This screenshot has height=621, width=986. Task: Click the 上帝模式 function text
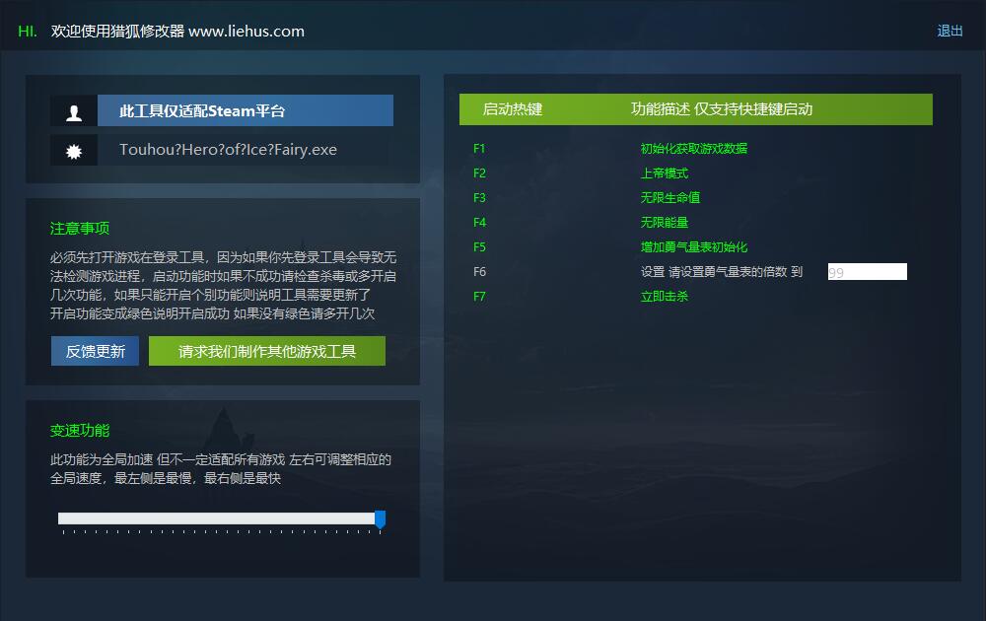(x=664, y=172)
